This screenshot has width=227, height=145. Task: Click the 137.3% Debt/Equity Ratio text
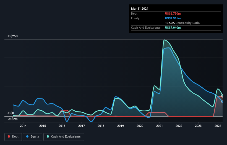click(x=182, y=23)
